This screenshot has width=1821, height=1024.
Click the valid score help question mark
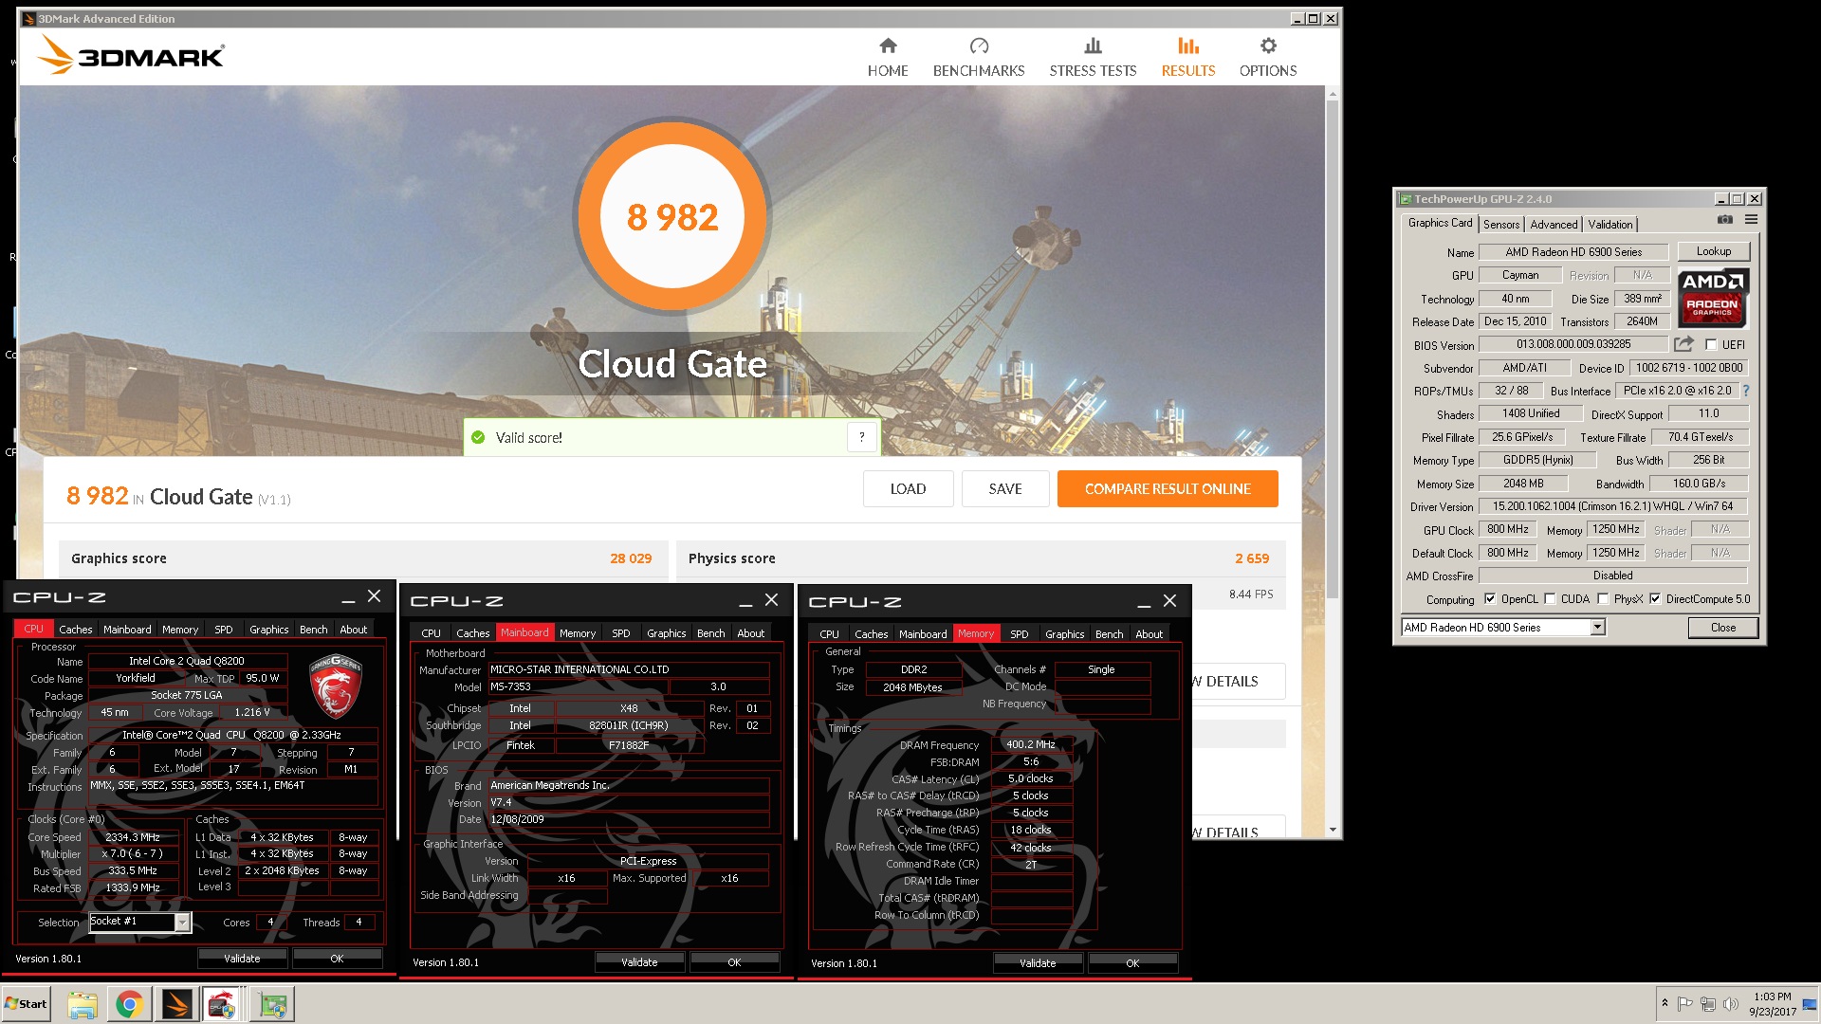[x=861, y=437]
